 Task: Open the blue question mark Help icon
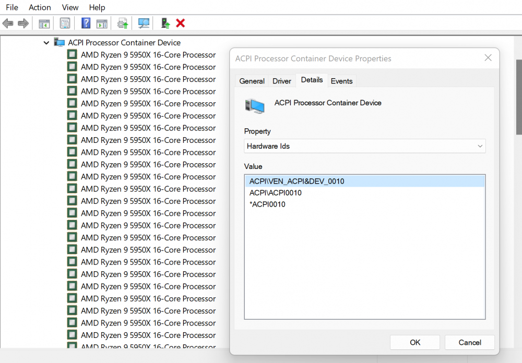pos(86,23)
